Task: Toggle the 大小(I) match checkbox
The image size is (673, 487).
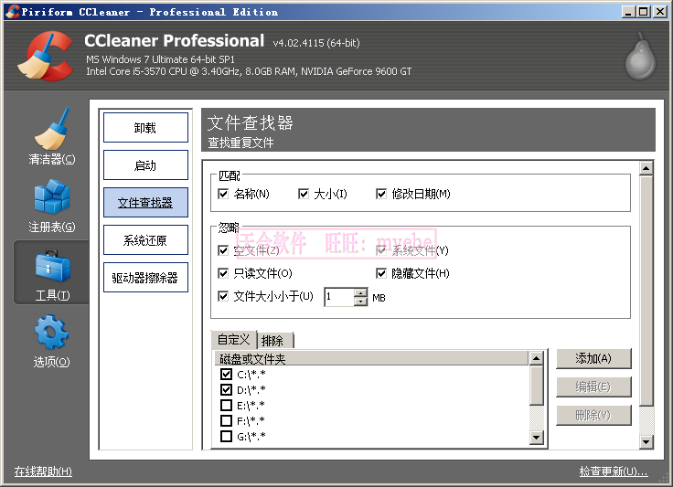Action: [304, 194]
